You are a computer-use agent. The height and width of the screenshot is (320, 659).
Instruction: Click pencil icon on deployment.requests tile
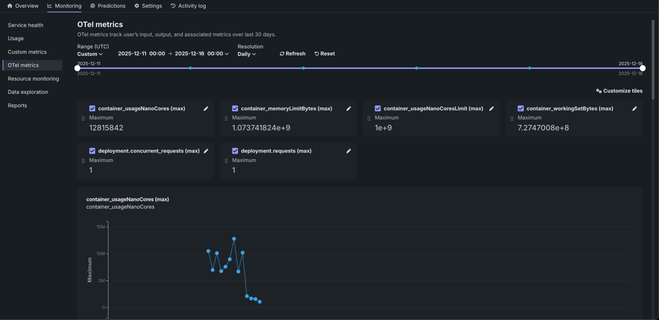click(349, 151)
